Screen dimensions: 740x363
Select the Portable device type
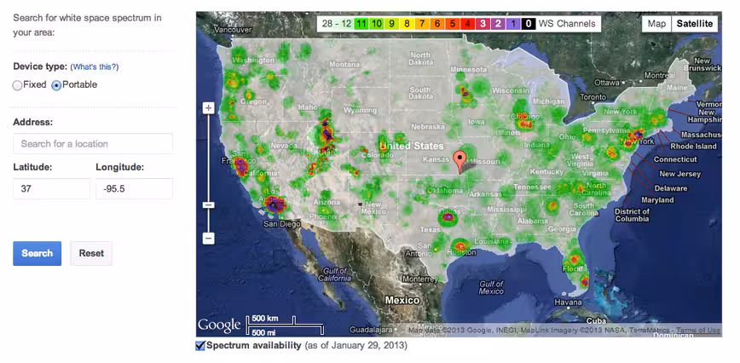coord(56,85)
